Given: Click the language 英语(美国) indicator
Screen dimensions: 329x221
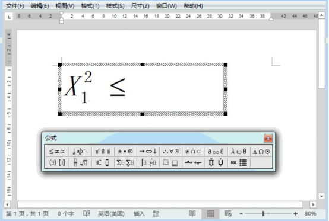Looking at the screenshot, I should pos(111,214).
